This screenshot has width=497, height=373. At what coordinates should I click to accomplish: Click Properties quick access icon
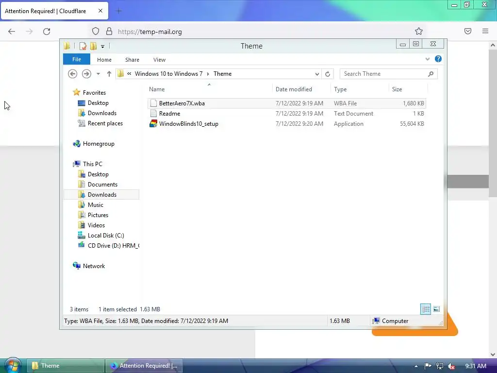(83, 46)
